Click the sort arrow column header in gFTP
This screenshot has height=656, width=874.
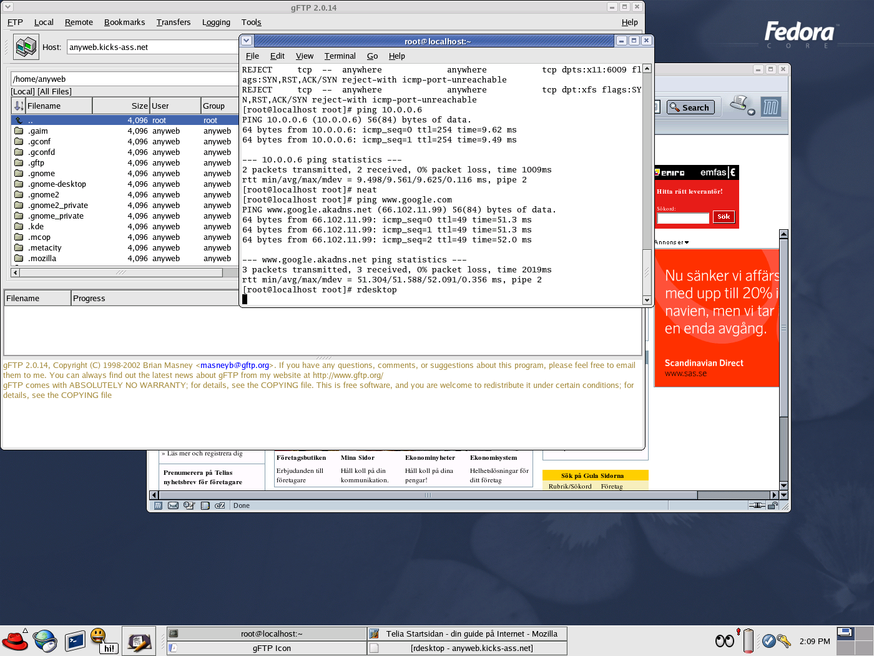coord(18,106)
